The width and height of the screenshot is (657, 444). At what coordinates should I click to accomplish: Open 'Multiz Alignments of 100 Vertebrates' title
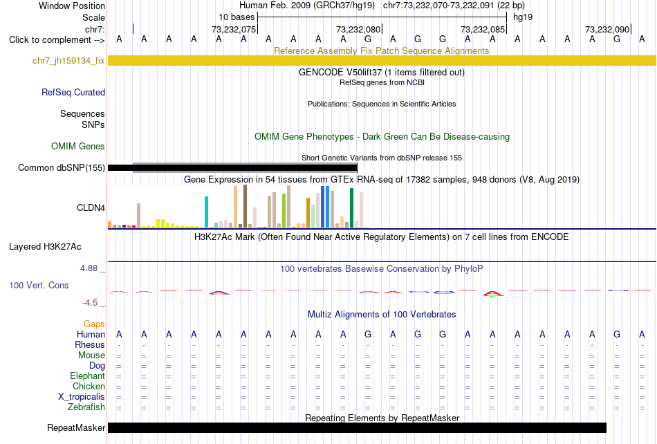click(382, 315)
